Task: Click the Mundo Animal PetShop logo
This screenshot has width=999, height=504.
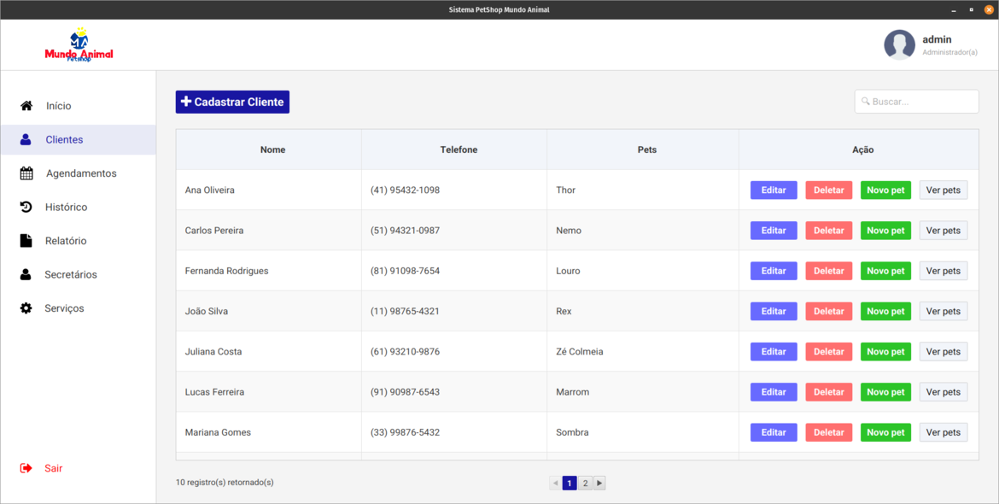Action: point(79,45)
